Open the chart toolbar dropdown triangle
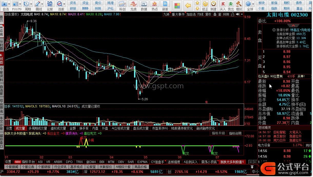Viewport: 313px width, 177px height. (x=242, y=15)
